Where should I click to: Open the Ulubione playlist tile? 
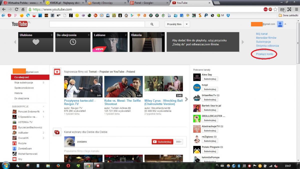pos(36,42)
